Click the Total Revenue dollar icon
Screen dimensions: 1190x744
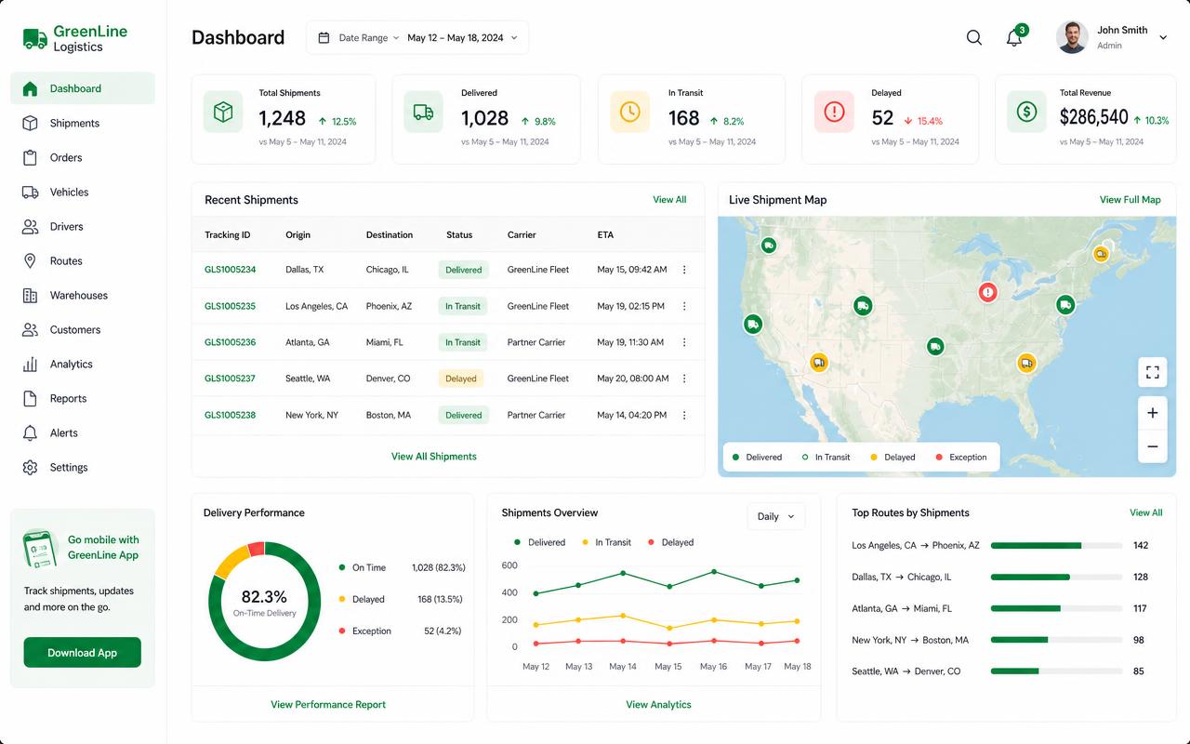[x=1026, y=112]
